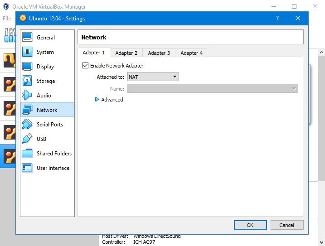Image resolution: width=325 pixels, height=246 pixels.
Task: Open File menu in VirtualBox Manager
Action: pos(7,19)
